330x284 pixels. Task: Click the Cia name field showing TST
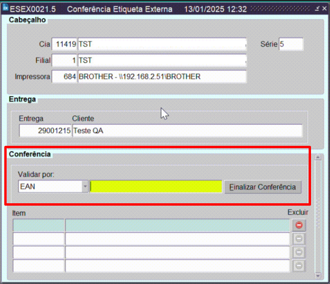[161, 44]
